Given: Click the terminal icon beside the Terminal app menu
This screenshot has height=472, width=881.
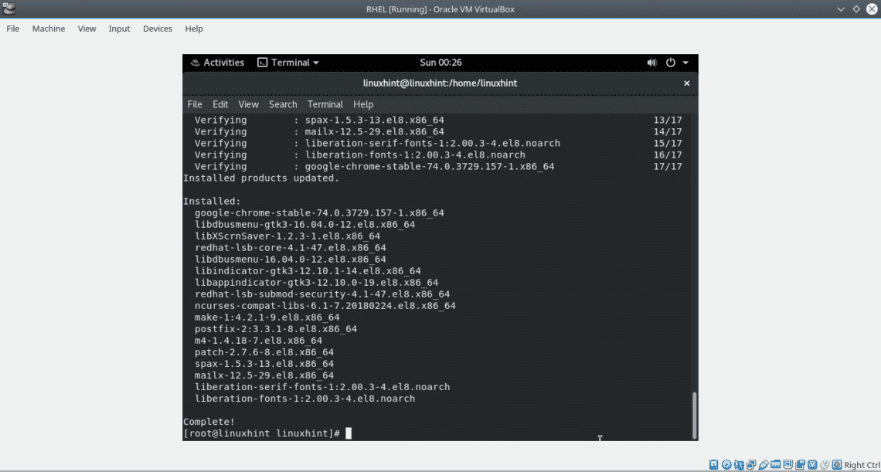Looking at the screenshot, I should click(x=262, y=63).
